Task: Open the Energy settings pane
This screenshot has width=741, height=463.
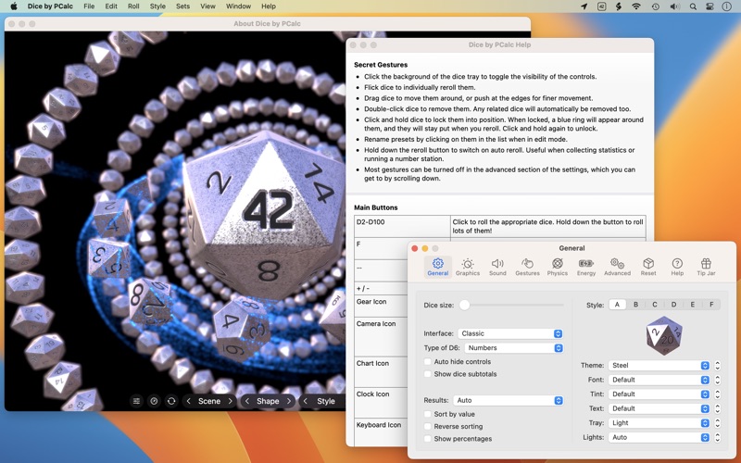Action: tap(586, 267)
